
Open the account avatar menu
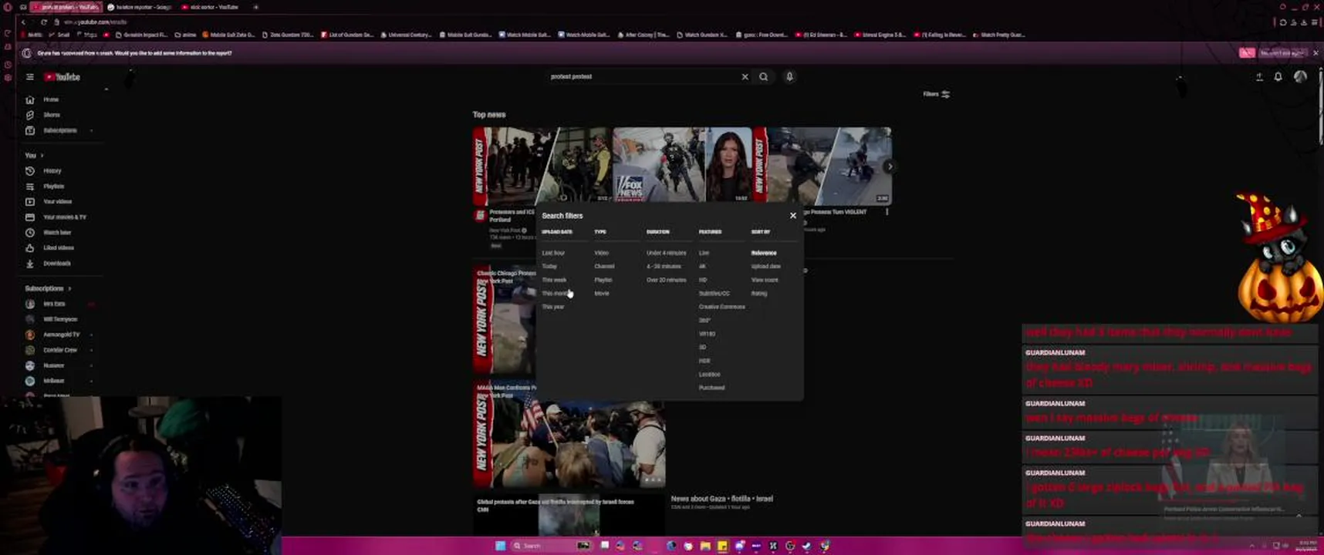pyautogui.click(x=1300, y=77)
